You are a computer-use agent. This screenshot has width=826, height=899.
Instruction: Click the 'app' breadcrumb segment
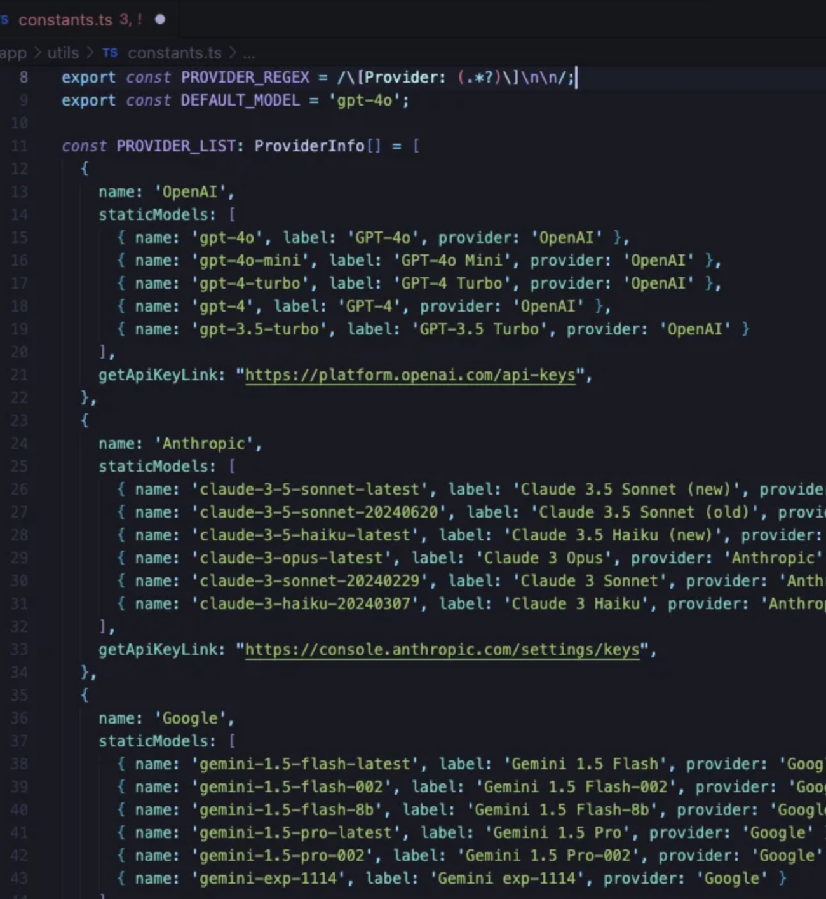[x=13, y=53]
